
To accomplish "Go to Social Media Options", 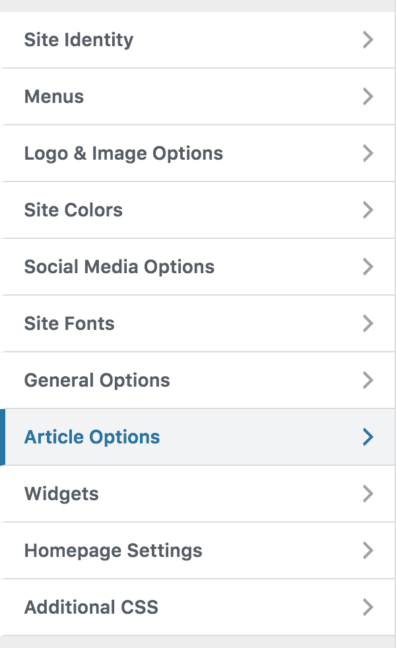I will tap(197, 267).
